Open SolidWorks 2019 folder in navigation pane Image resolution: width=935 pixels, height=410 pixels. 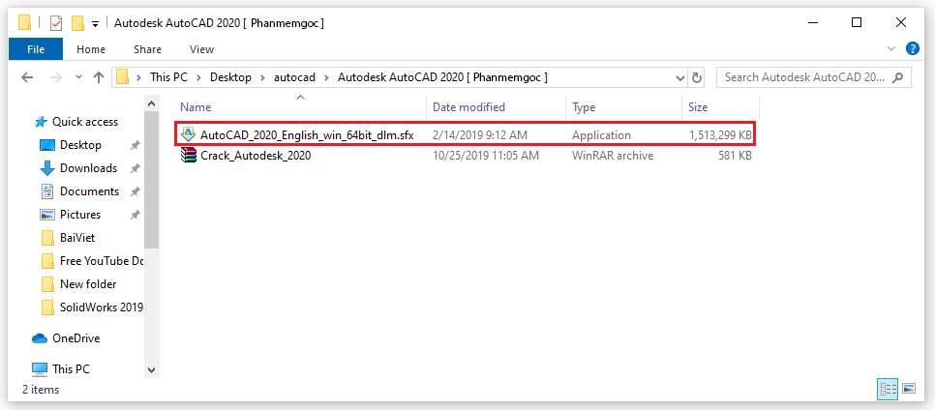coord(102,307)
